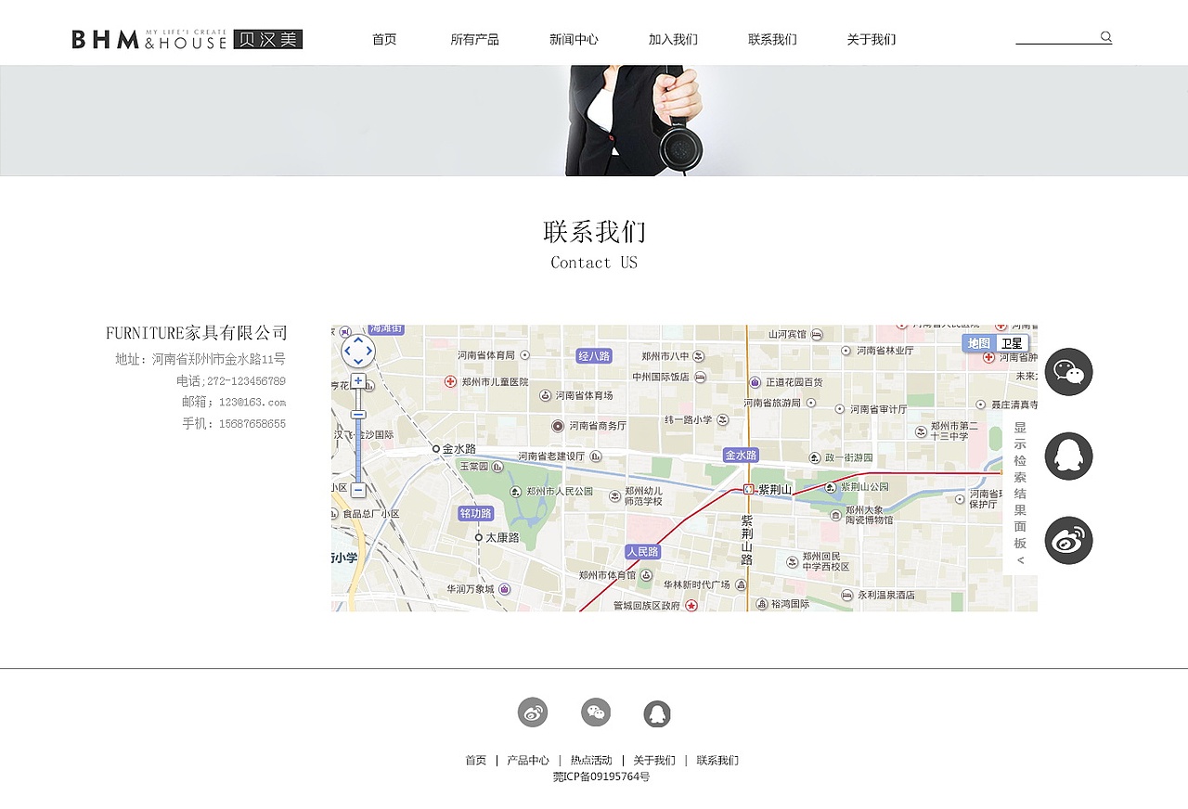Click the 郑州市儿童医院 hospital marker
1188x809 pixels.
tap(450, 381)
